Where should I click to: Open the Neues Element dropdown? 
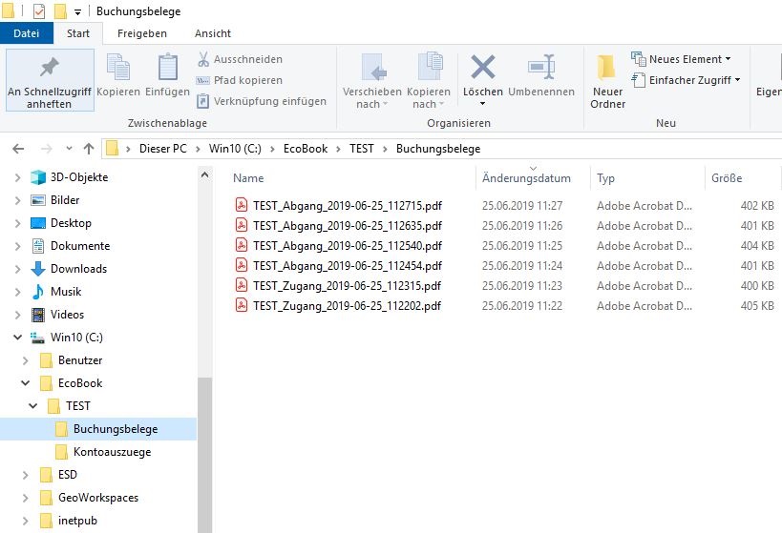coord(681,59)
